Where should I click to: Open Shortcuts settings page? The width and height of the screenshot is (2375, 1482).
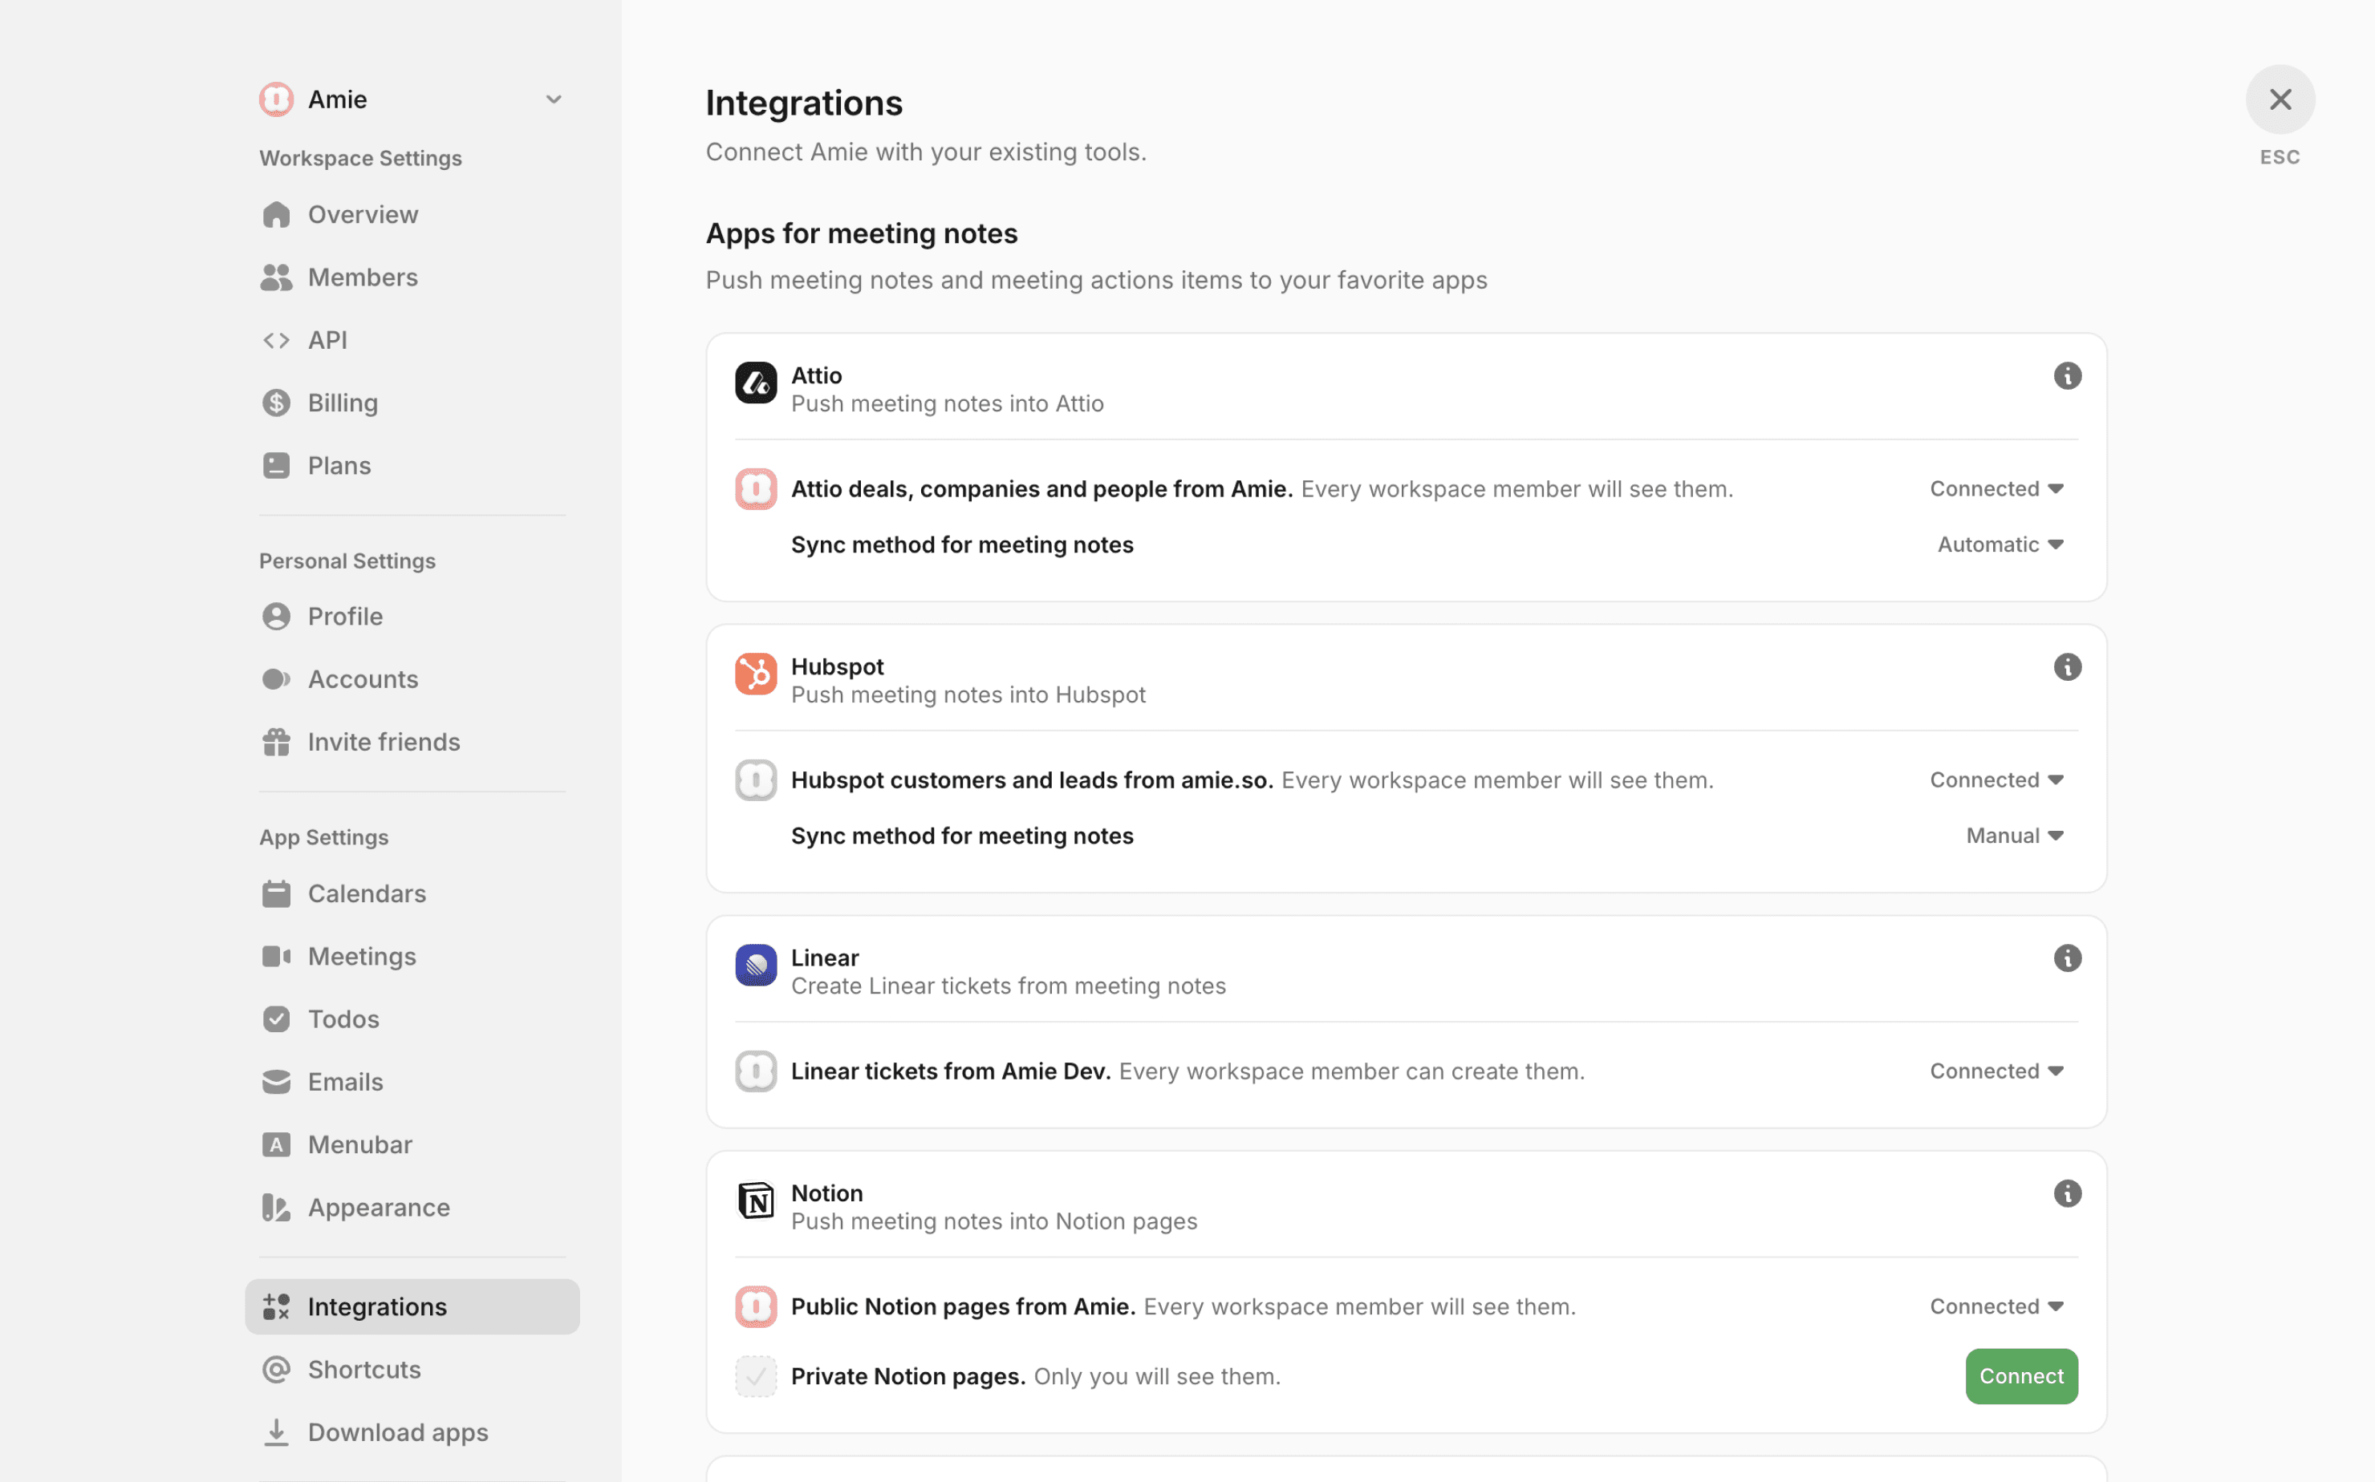click(412, 1368)
